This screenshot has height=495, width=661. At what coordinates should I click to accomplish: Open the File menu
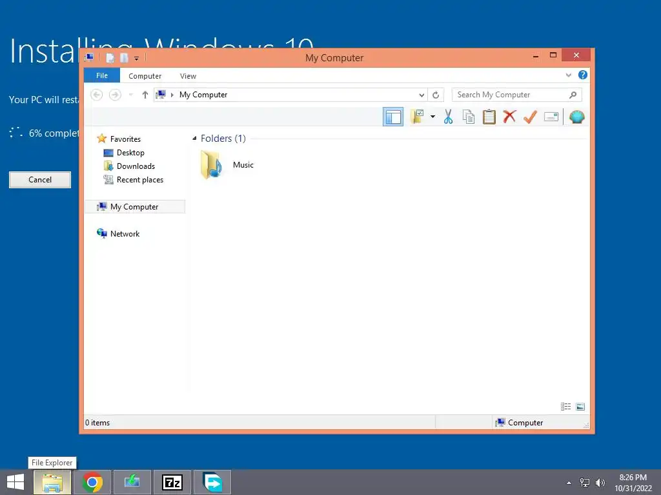click(x=102, y=76)
